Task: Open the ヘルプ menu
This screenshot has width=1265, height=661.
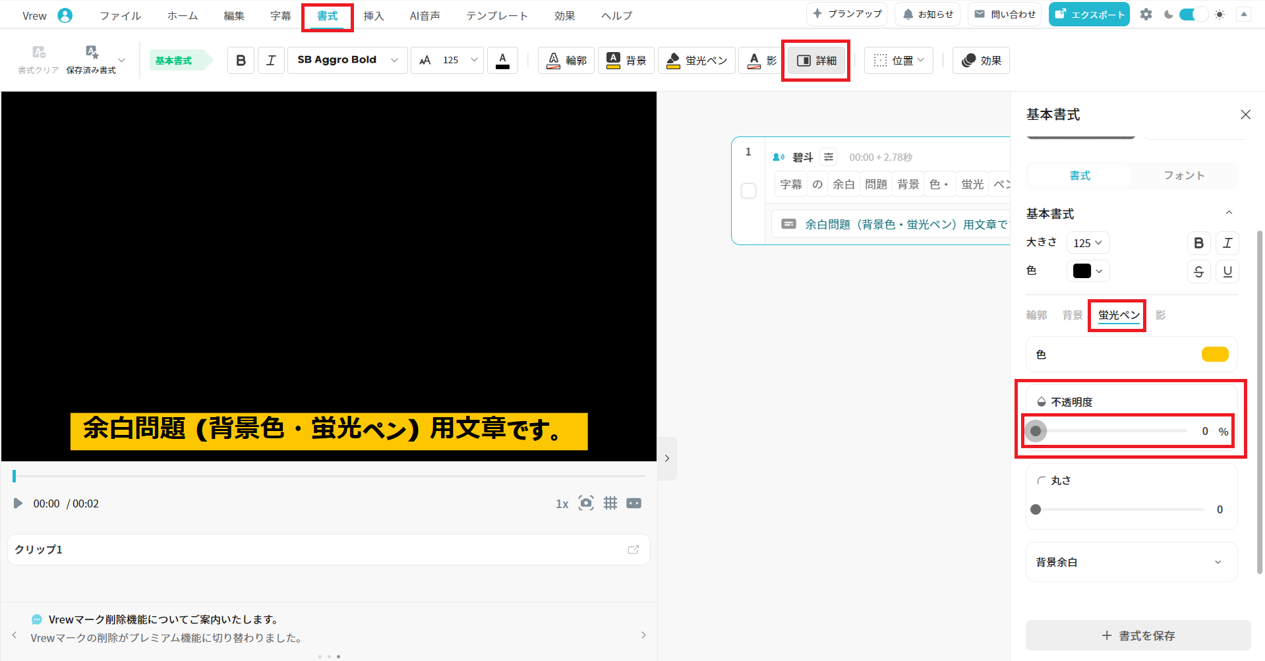Action: click(x=616, y=16)
